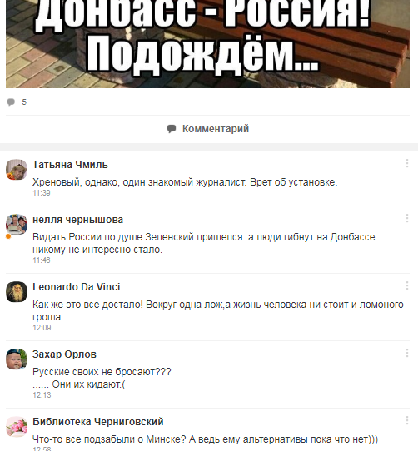Click the 11:39 comment timestamp
The image size is (418, 451).
[42, 193]
